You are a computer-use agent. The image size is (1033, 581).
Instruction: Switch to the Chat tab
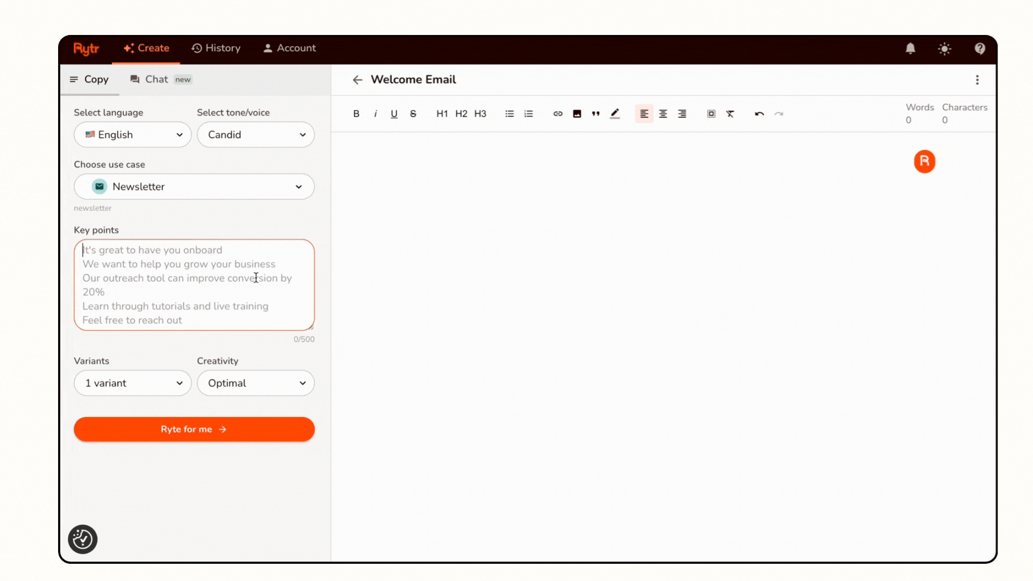point(156,79)
